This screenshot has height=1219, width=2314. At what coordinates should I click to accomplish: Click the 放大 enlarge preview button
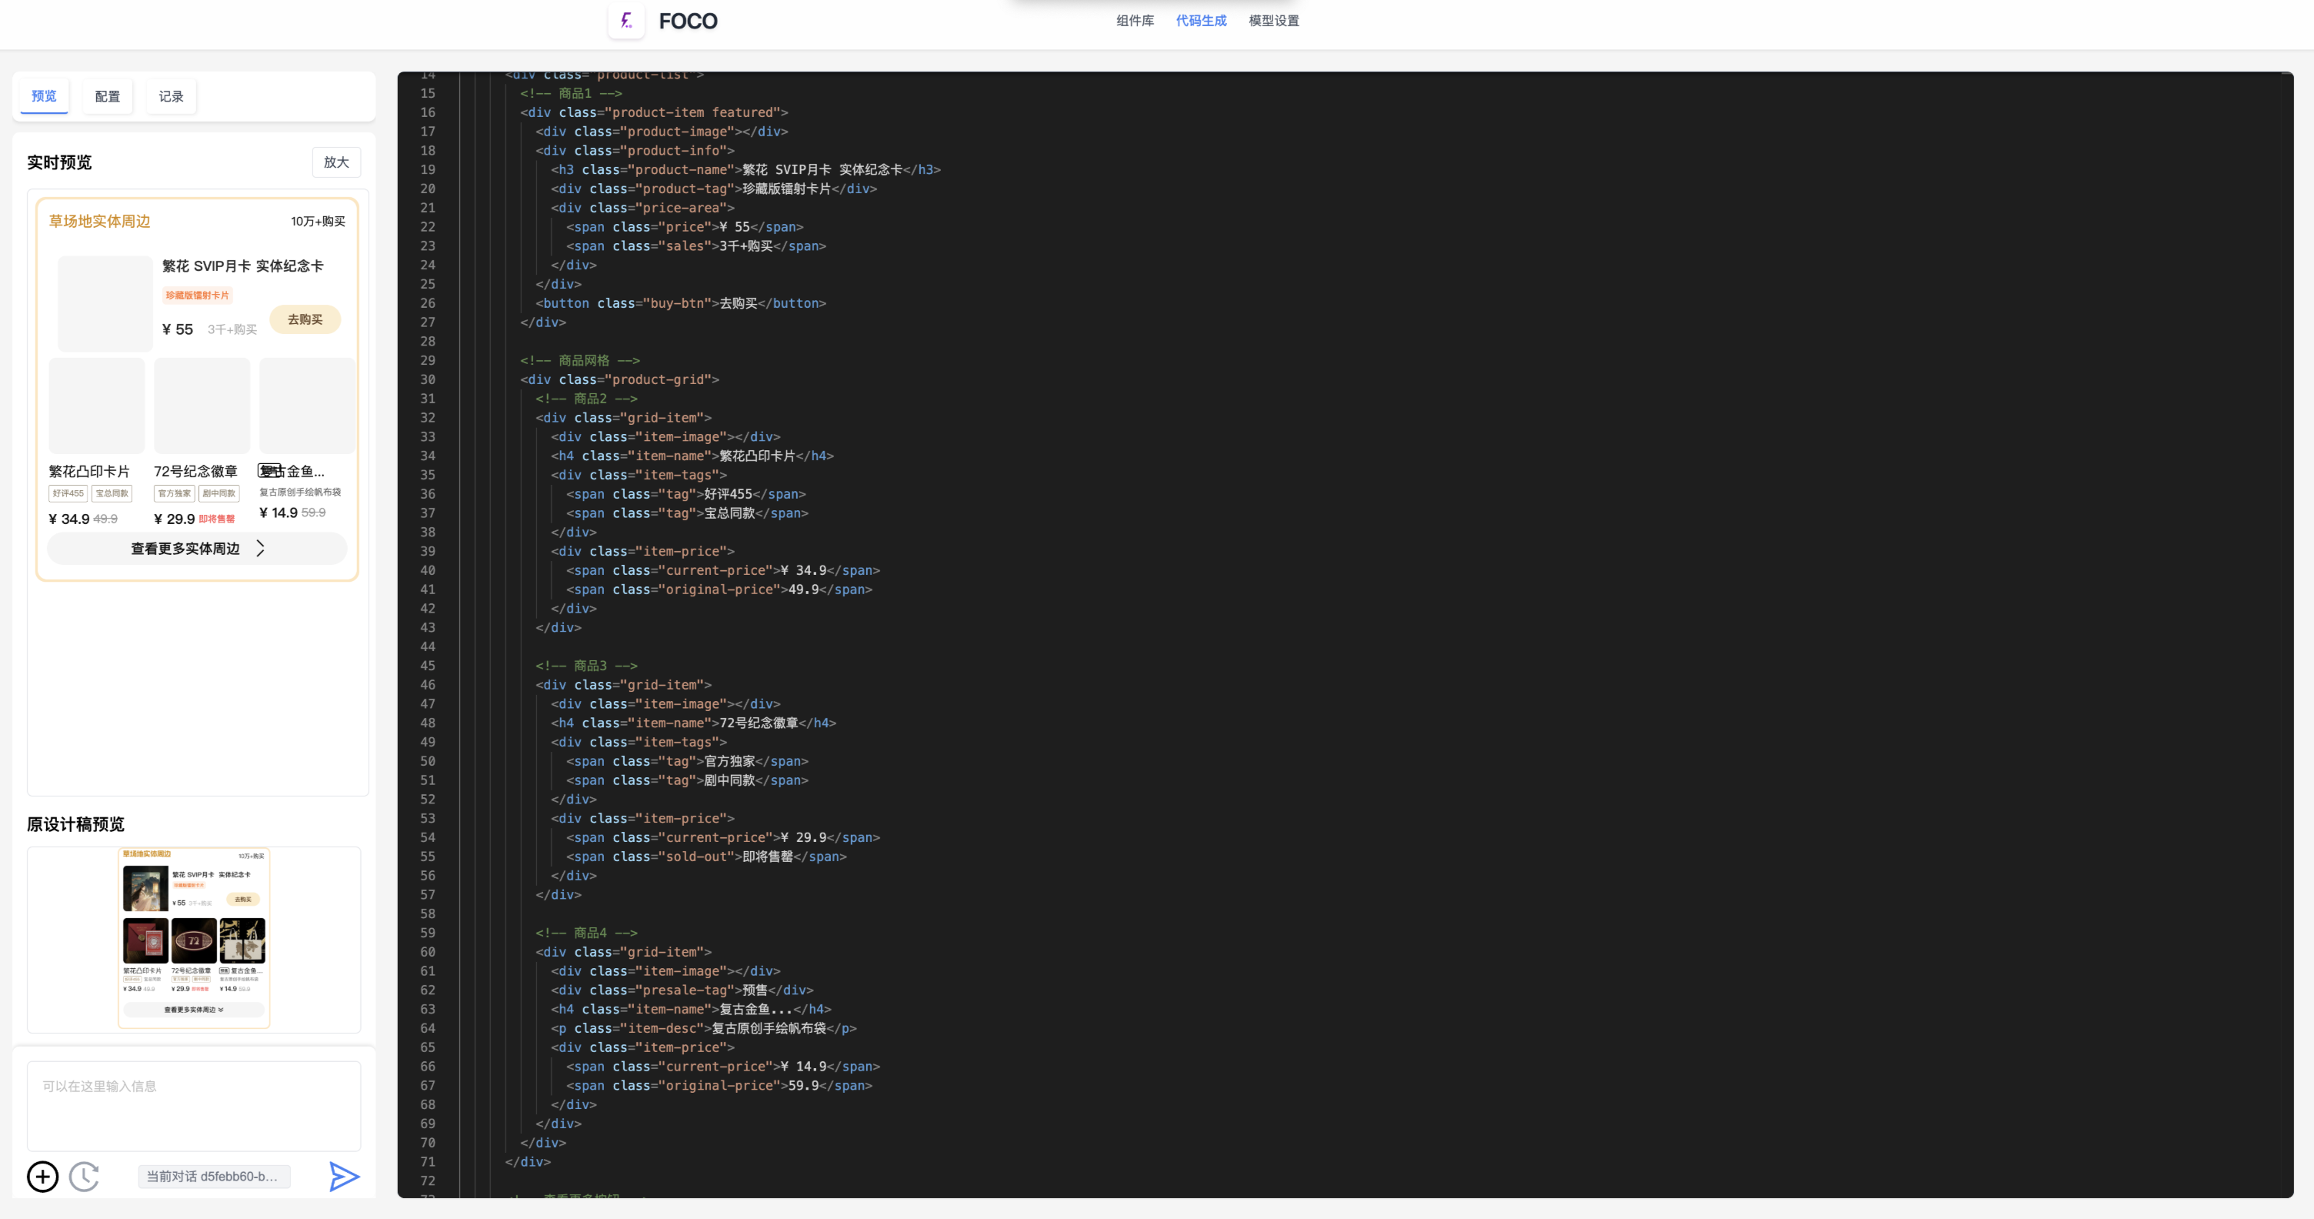point(336,162)
